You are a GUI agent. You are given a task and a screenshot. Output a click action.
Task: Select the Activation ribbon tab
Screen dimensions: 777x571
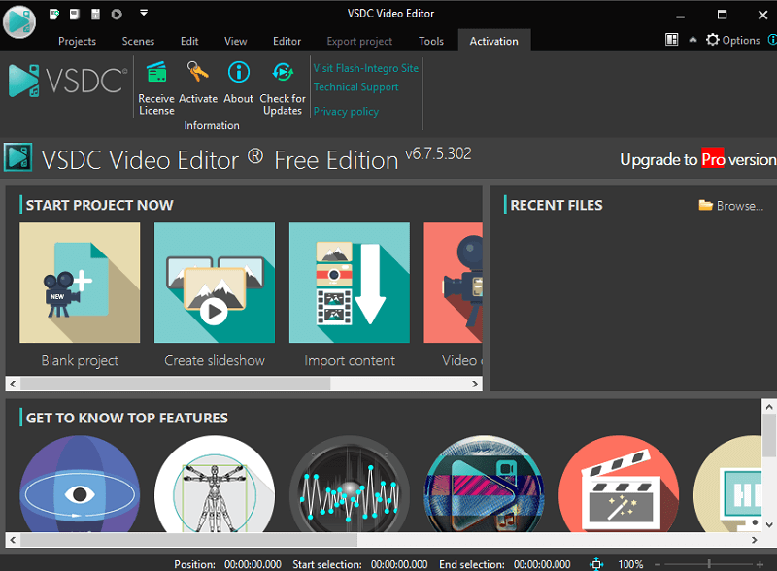pyautogui.click(x=494, y=41)
